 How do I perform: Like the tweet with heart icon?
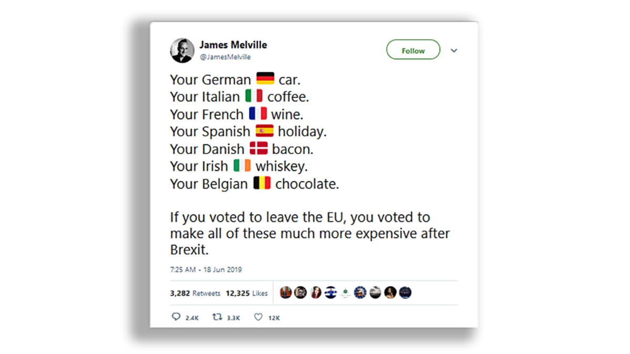(258, 317)
